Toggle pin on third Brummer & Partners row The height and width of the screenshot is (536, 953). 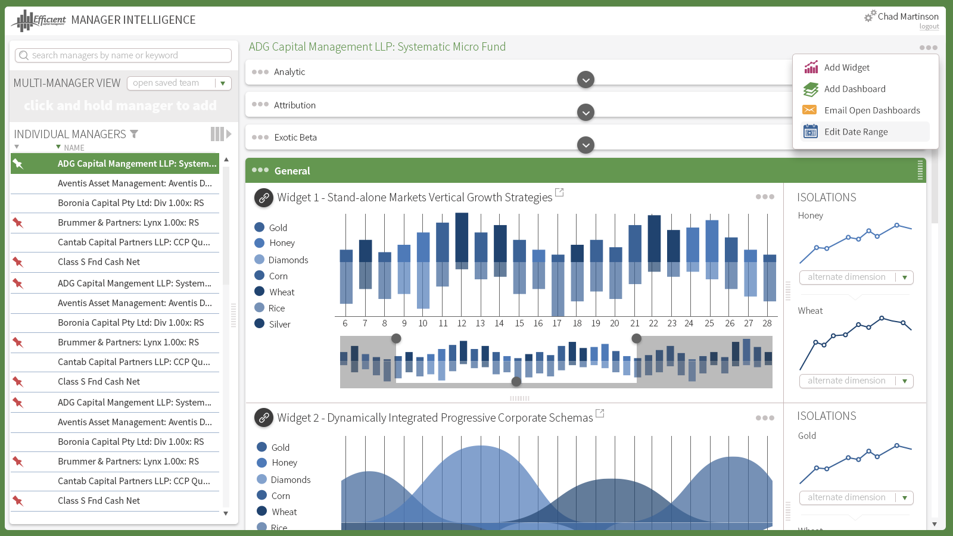18,462
